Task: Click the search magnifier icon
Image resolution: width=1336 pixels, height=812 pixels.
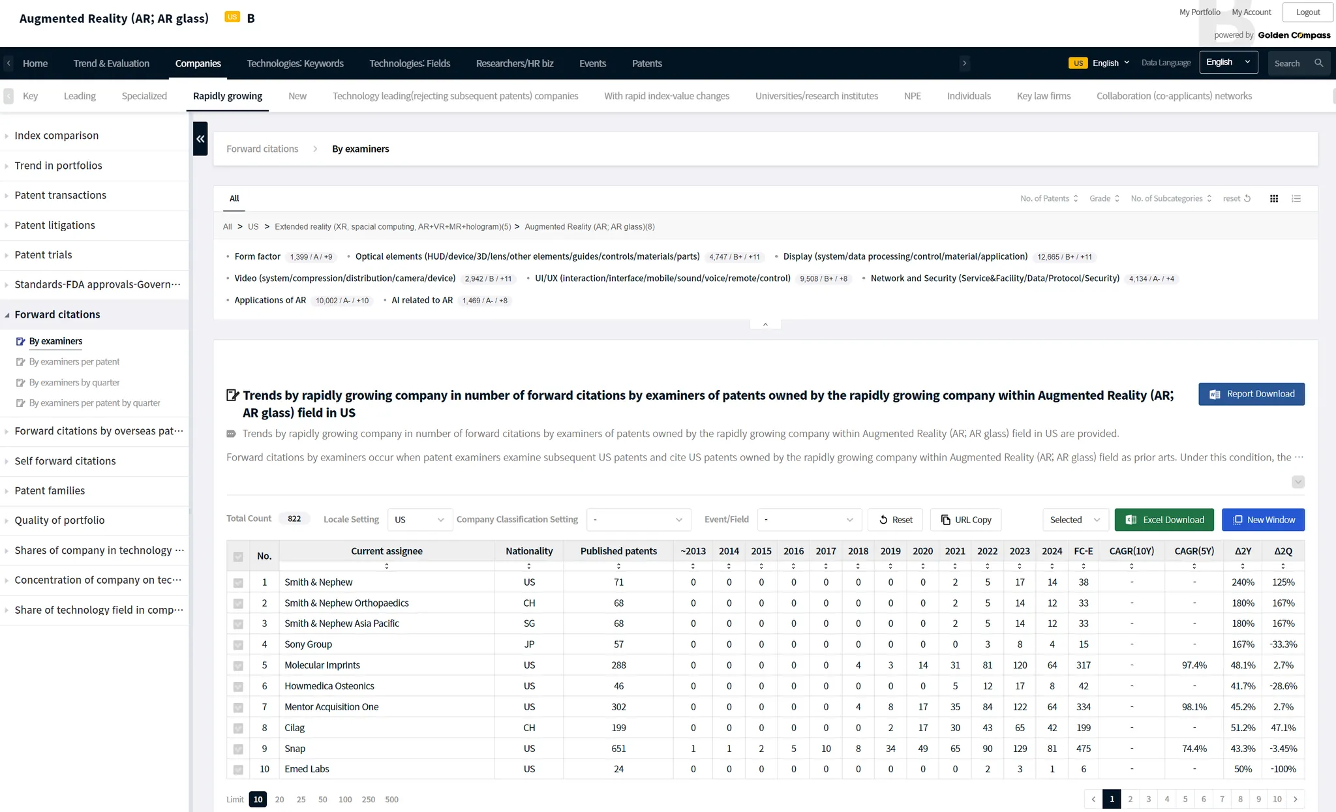Action: [1318, 63]
